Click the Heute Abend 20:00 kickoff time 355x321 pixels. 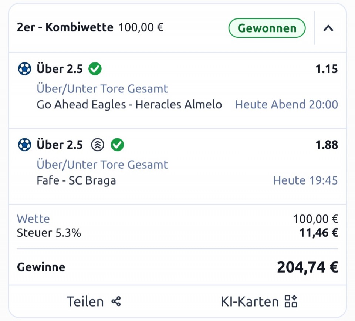[287, 105]
